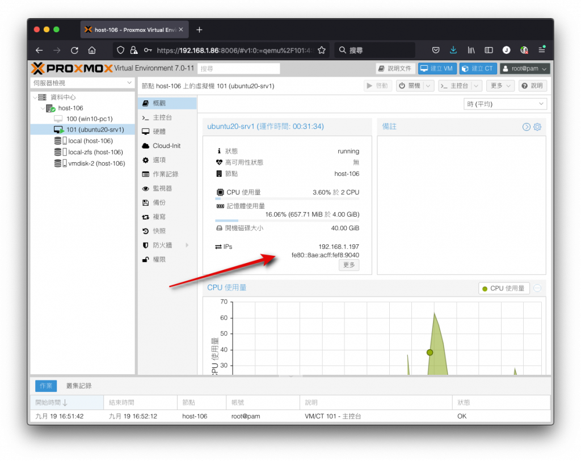Click the Proxmox logo
The height and width of the screenshot is (461, 581).
coord(71,69)
